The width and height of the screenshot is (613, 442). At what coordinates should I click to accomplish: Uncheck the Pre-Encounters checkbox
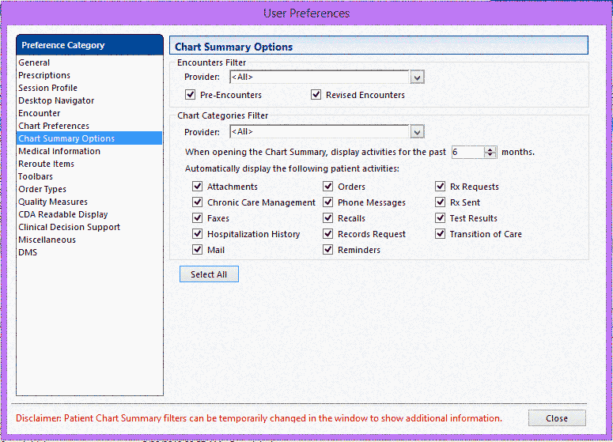[x=191, y=95]
